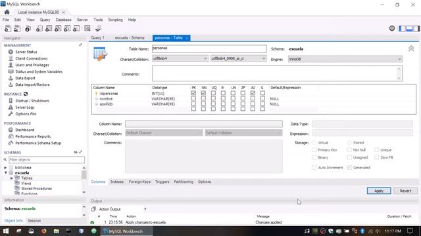Click the Apply button
421x236 pixels.
click(379, 191)
